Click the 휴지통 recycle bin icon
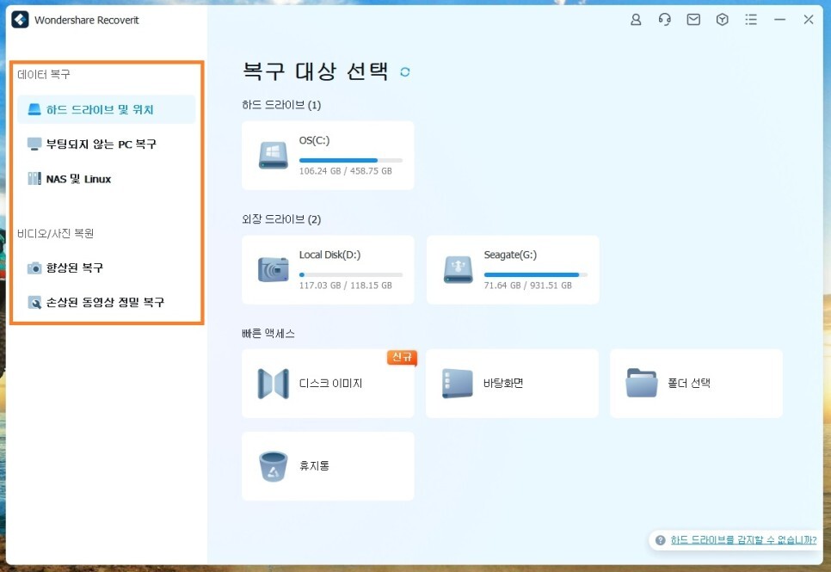The image size is (831, 572). point(273,466)
